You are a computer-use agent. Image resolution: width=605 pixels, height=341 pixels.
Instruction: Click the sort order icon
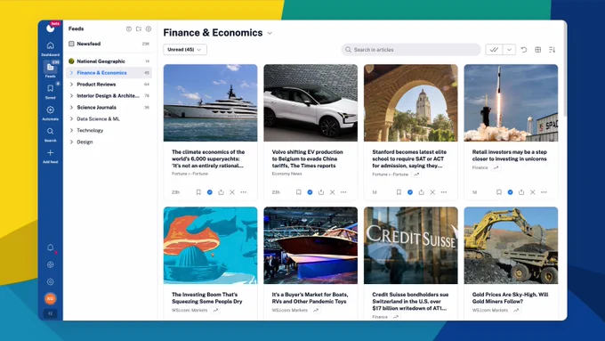[x=553, y=50]
